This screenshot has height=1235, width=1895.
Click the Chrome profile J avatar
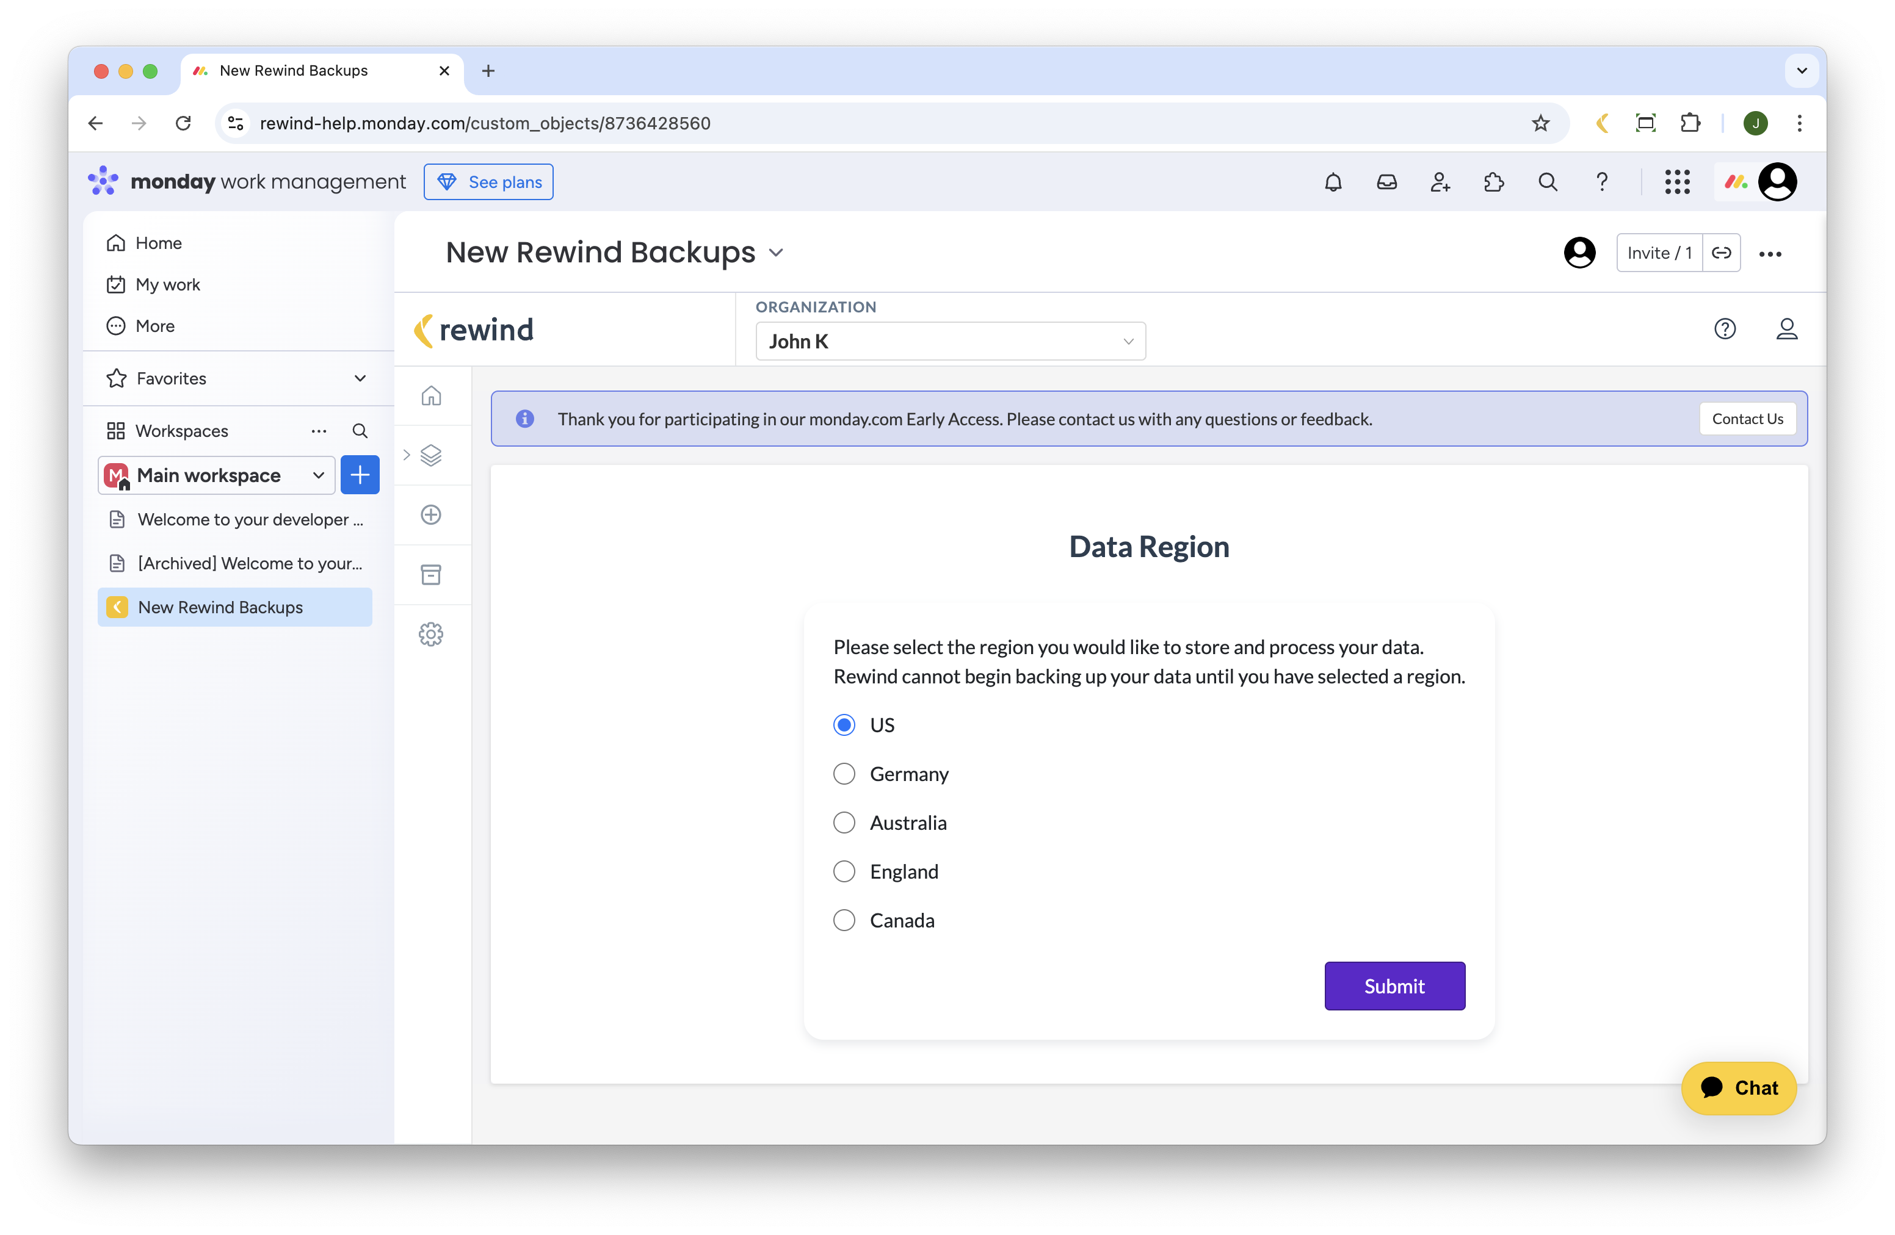click(1756, 123)
